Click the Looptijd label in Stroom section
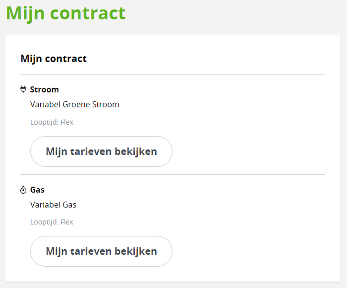347x288 pixels. coord(44,122)
